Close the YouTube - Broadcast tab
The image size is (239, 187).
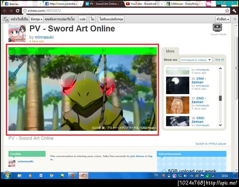pos(162,4)
